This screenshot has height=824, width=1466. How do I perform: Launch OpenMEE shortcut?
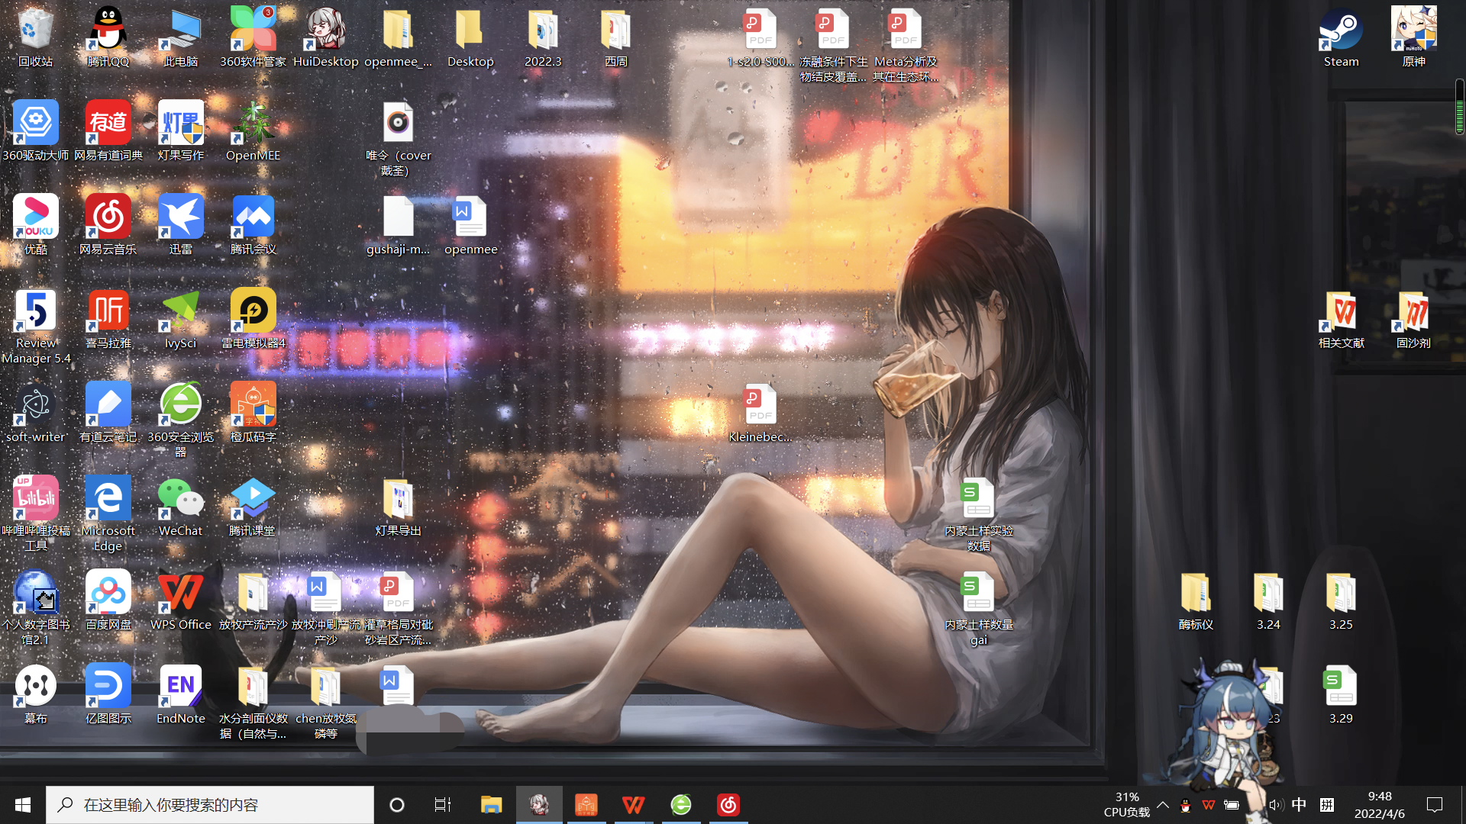253,131
